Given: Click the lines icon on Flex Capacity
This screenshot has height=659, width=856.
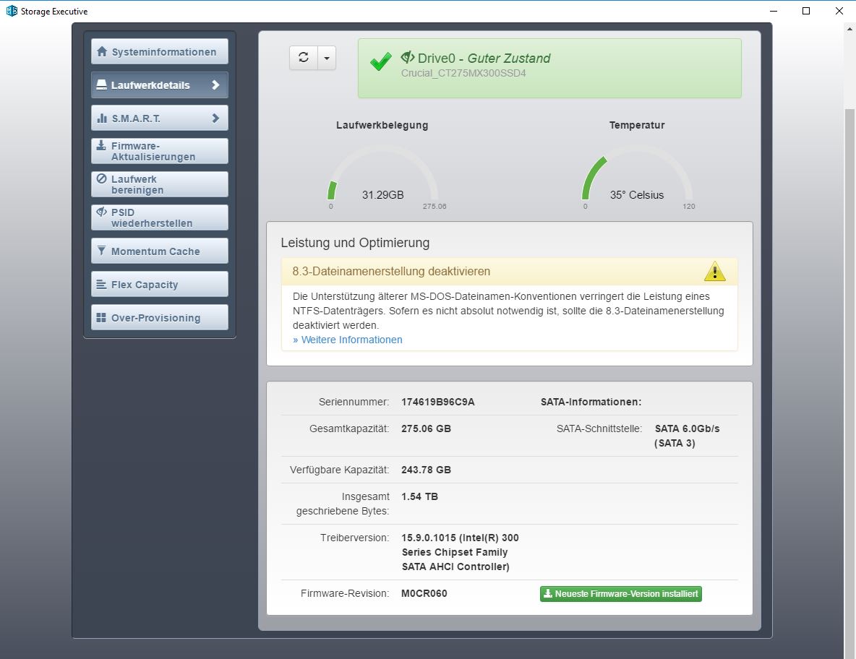Looking at the screenshot, I should click(x=101, y=284).
